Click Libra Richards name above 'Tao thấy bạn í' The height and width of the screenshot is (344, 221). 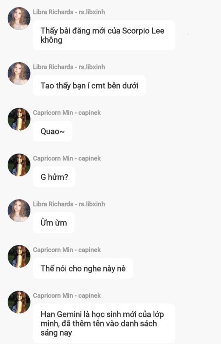69,67
